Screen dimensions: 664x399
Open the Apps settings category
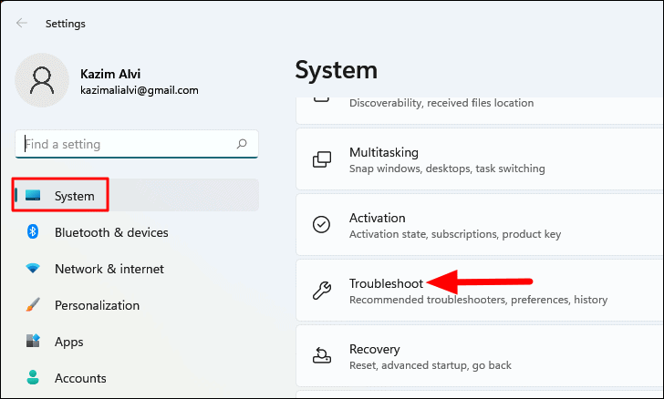(137, 341)
